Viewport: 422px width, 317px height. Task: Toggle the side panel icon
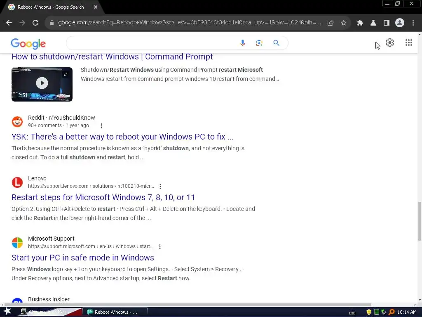(x=387, y=23)
